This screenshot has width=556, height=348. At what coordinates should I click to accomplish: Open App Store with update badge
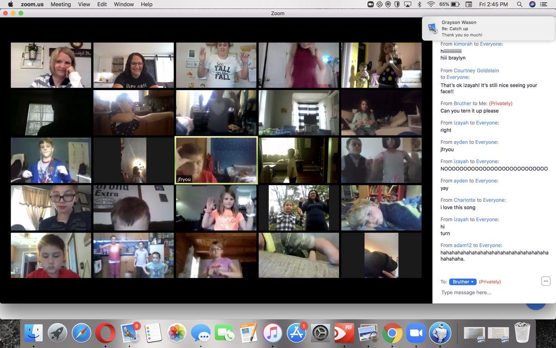click(x=297, y=333)
